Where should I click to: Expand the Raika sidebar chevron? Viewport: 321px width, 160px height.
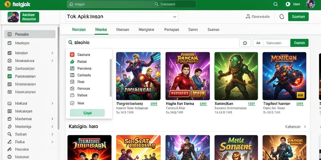pos(52,142)
